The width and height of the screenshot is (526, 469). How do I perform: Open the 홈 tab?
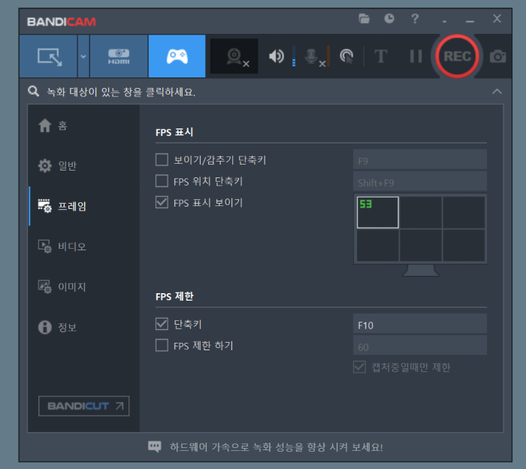click(84, 126)
